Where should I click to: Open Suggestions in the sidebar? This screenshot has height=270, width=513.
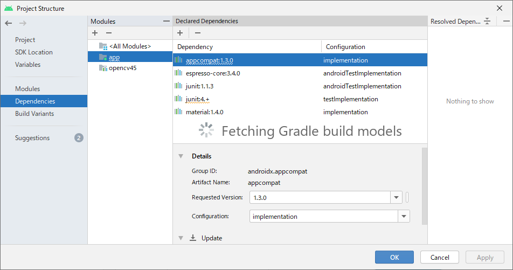[x=32, y=138]
